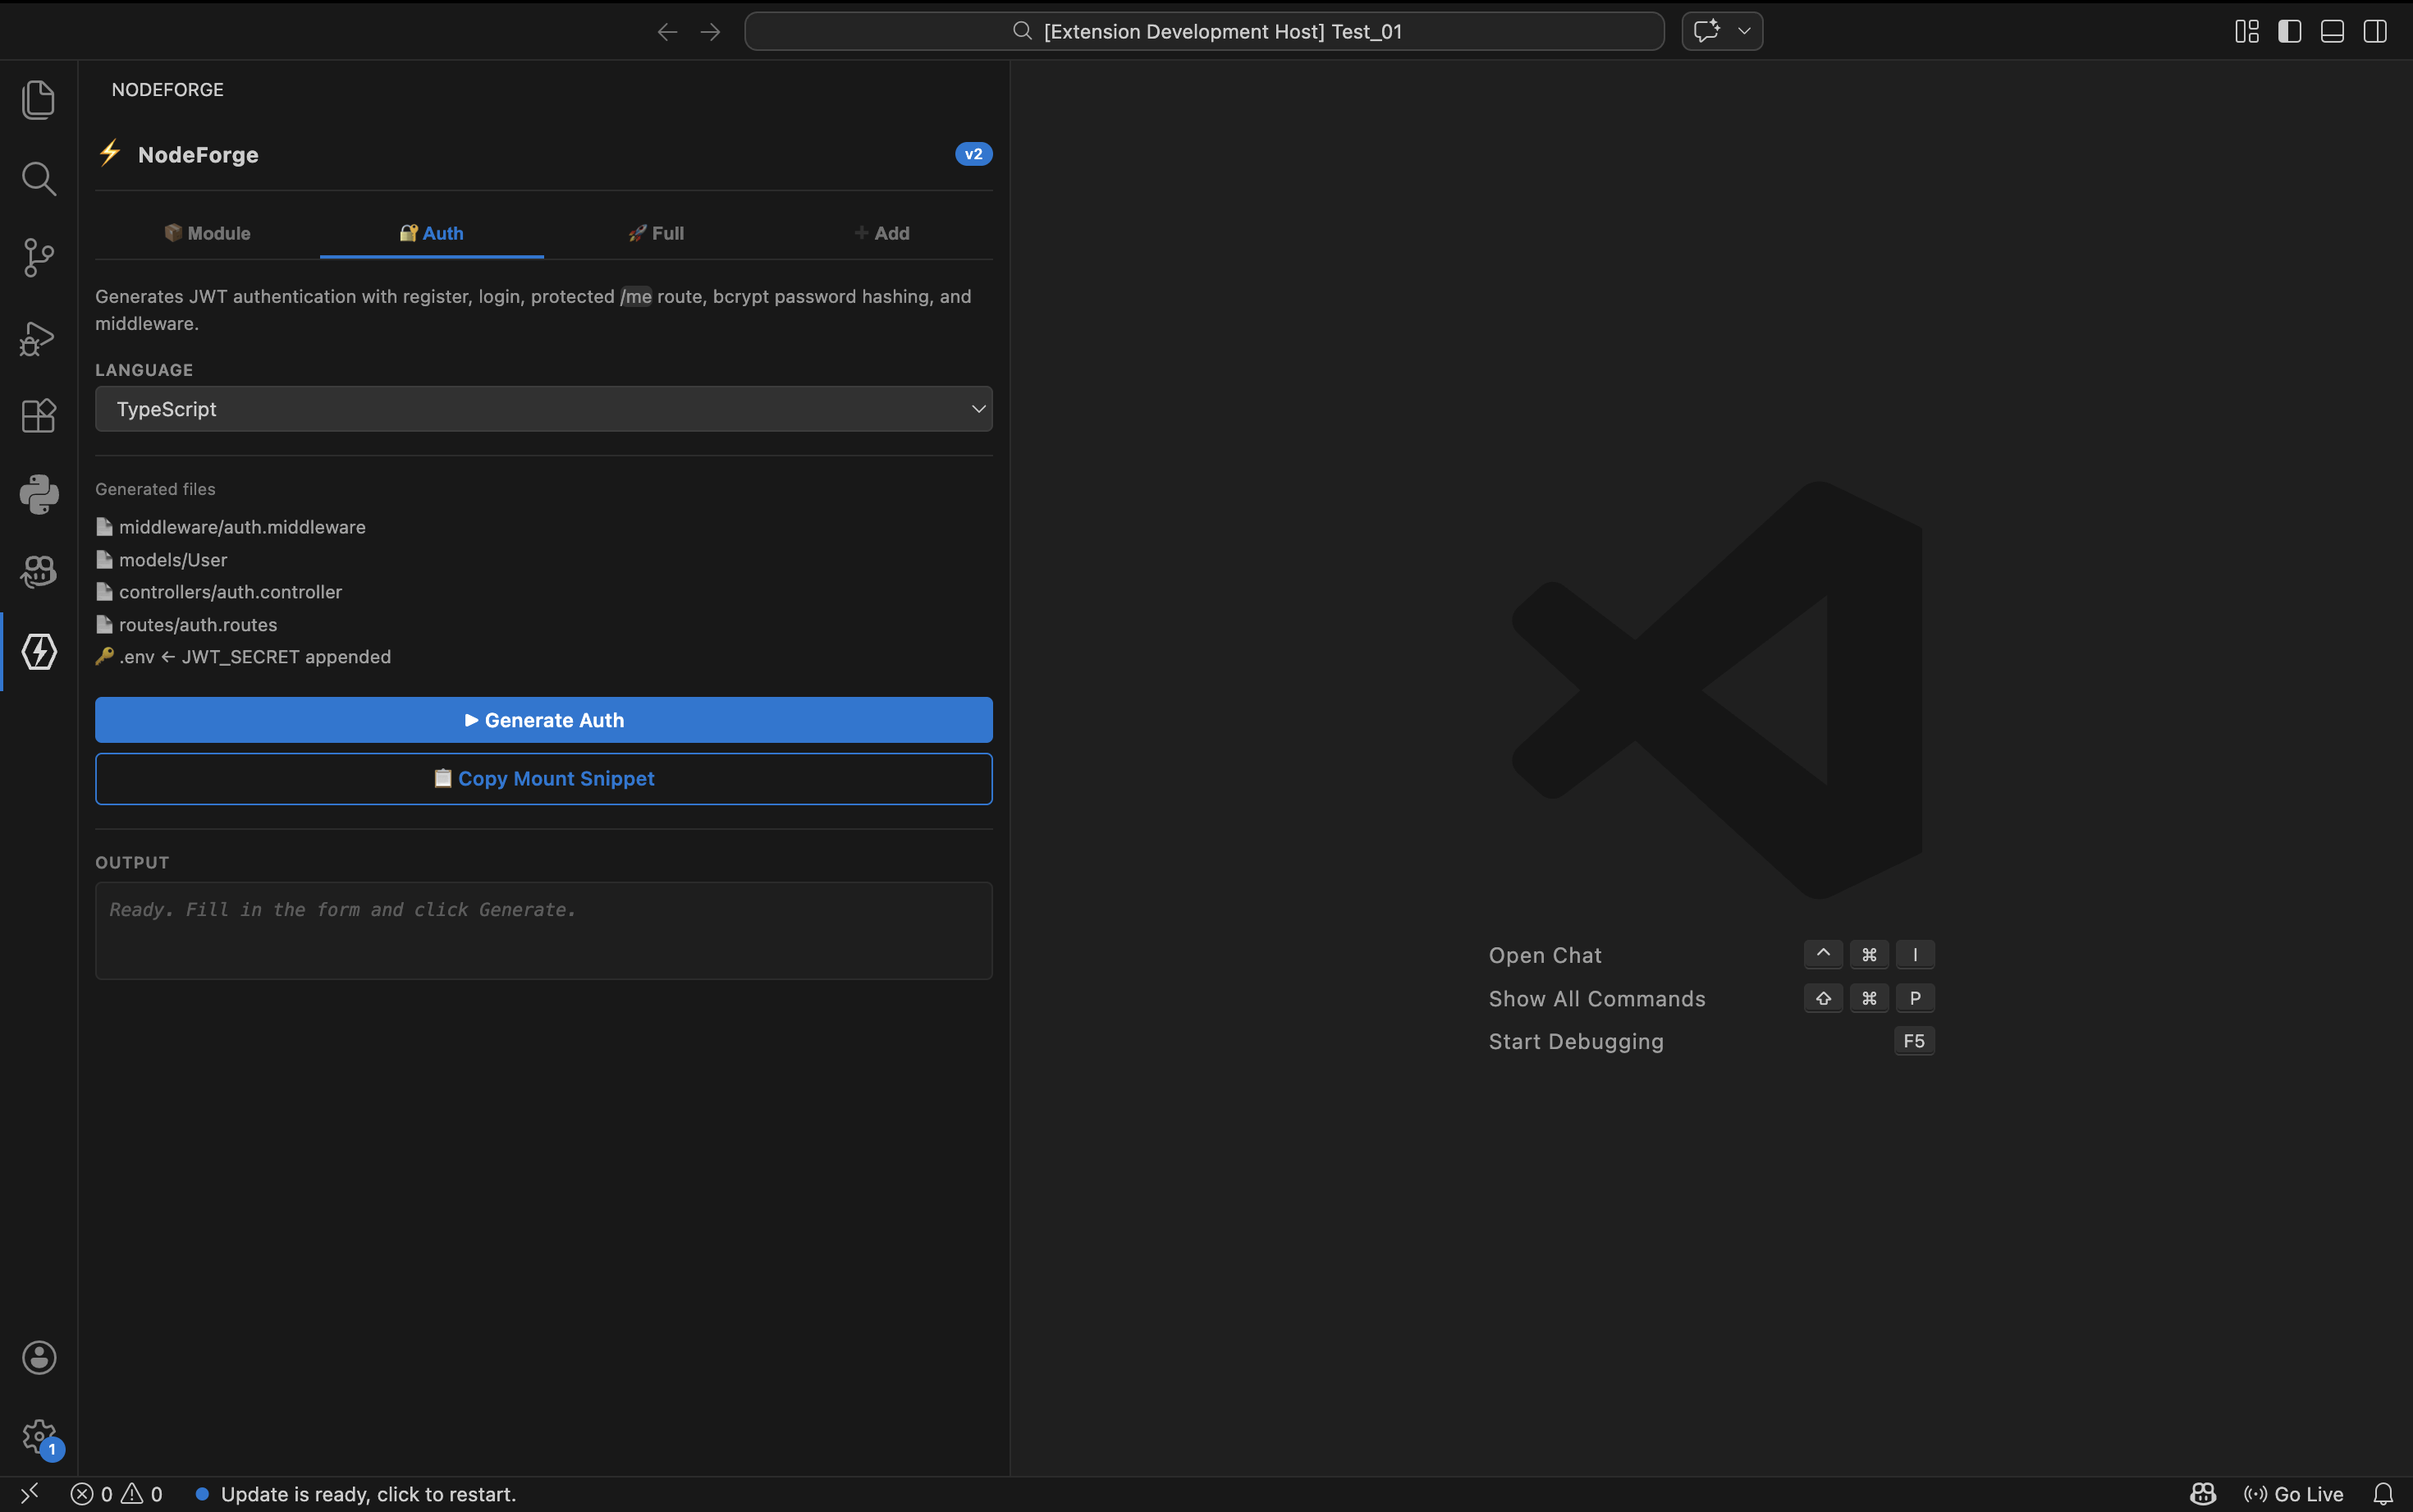Click the command center search field
The image size is (2413, 1512).
1203,32
